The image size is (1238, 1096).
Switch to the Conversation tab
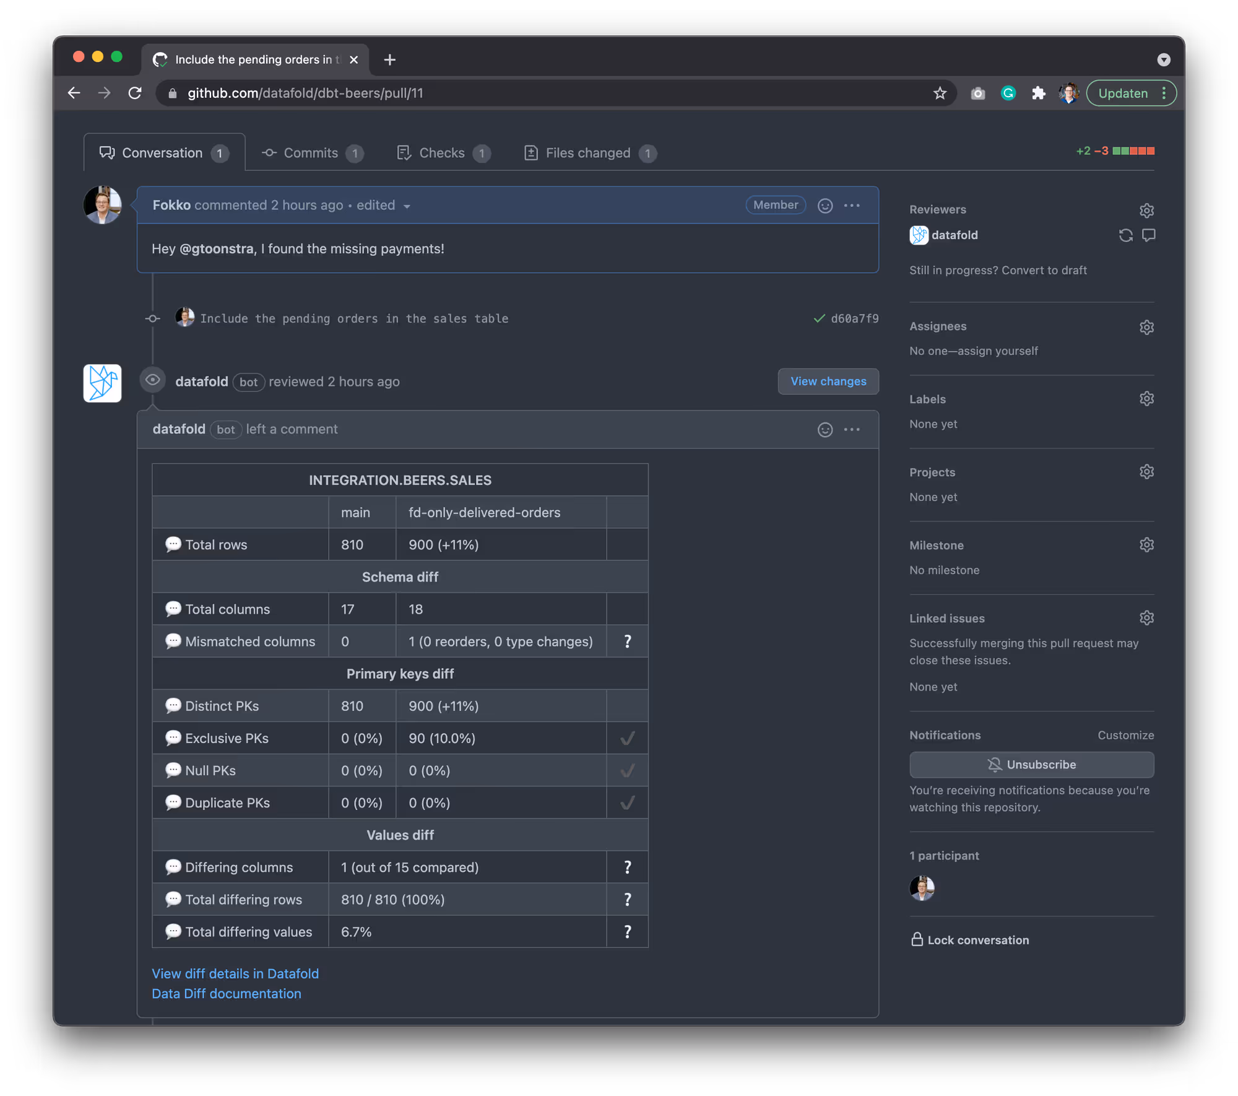(163, 153)
